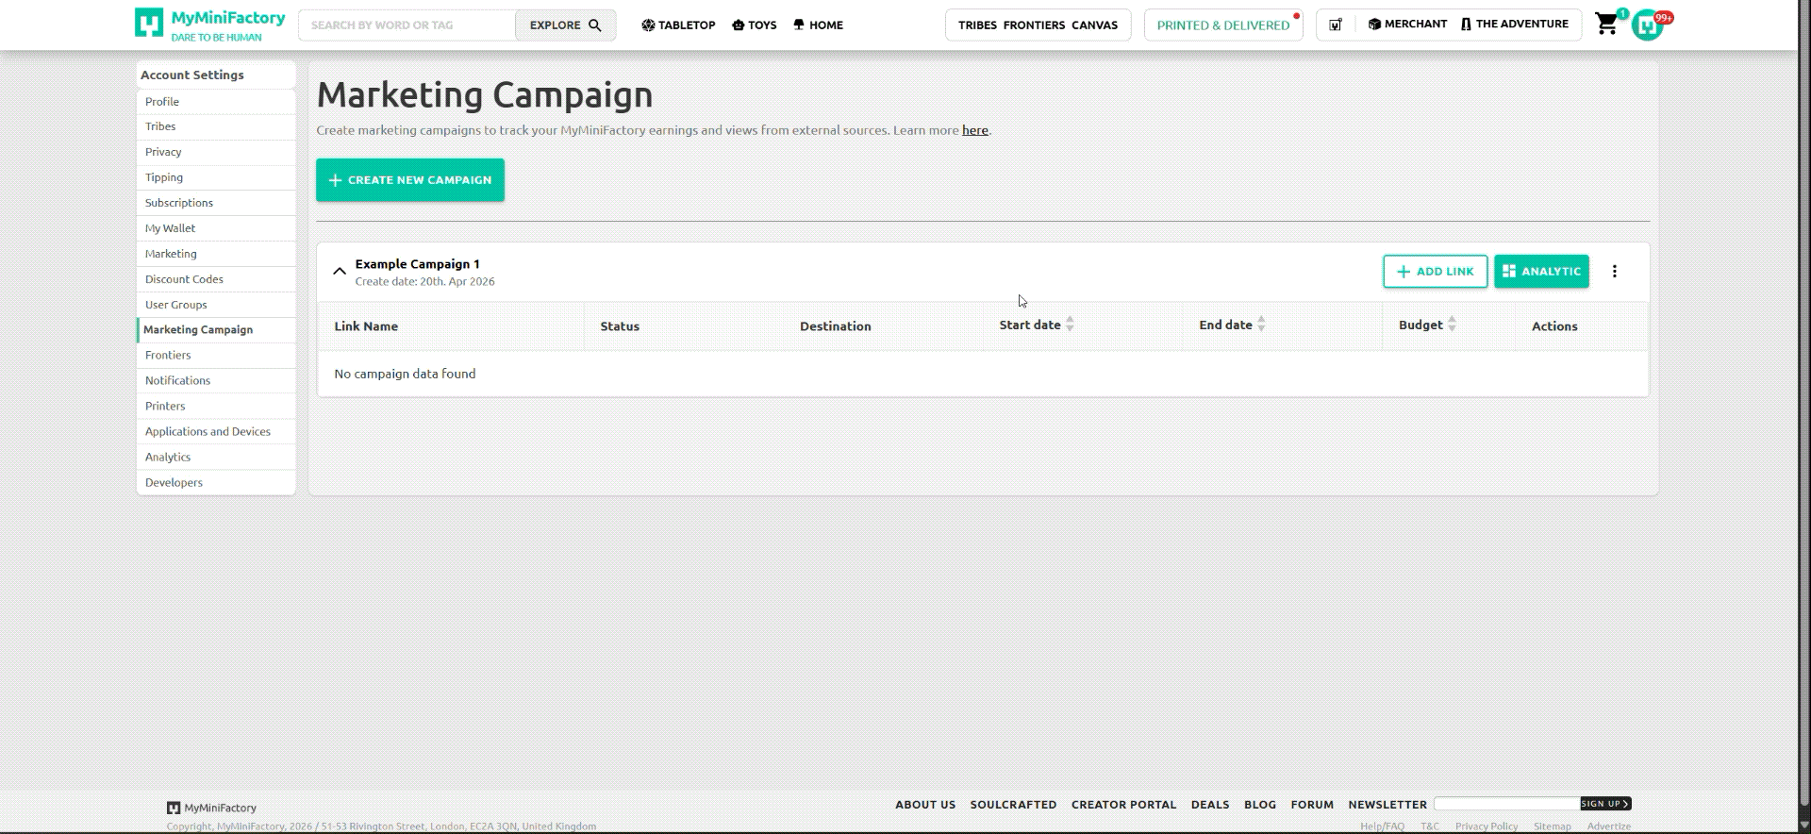Open Frontiers in Account Settings sidebar

[x=216, y=356]
